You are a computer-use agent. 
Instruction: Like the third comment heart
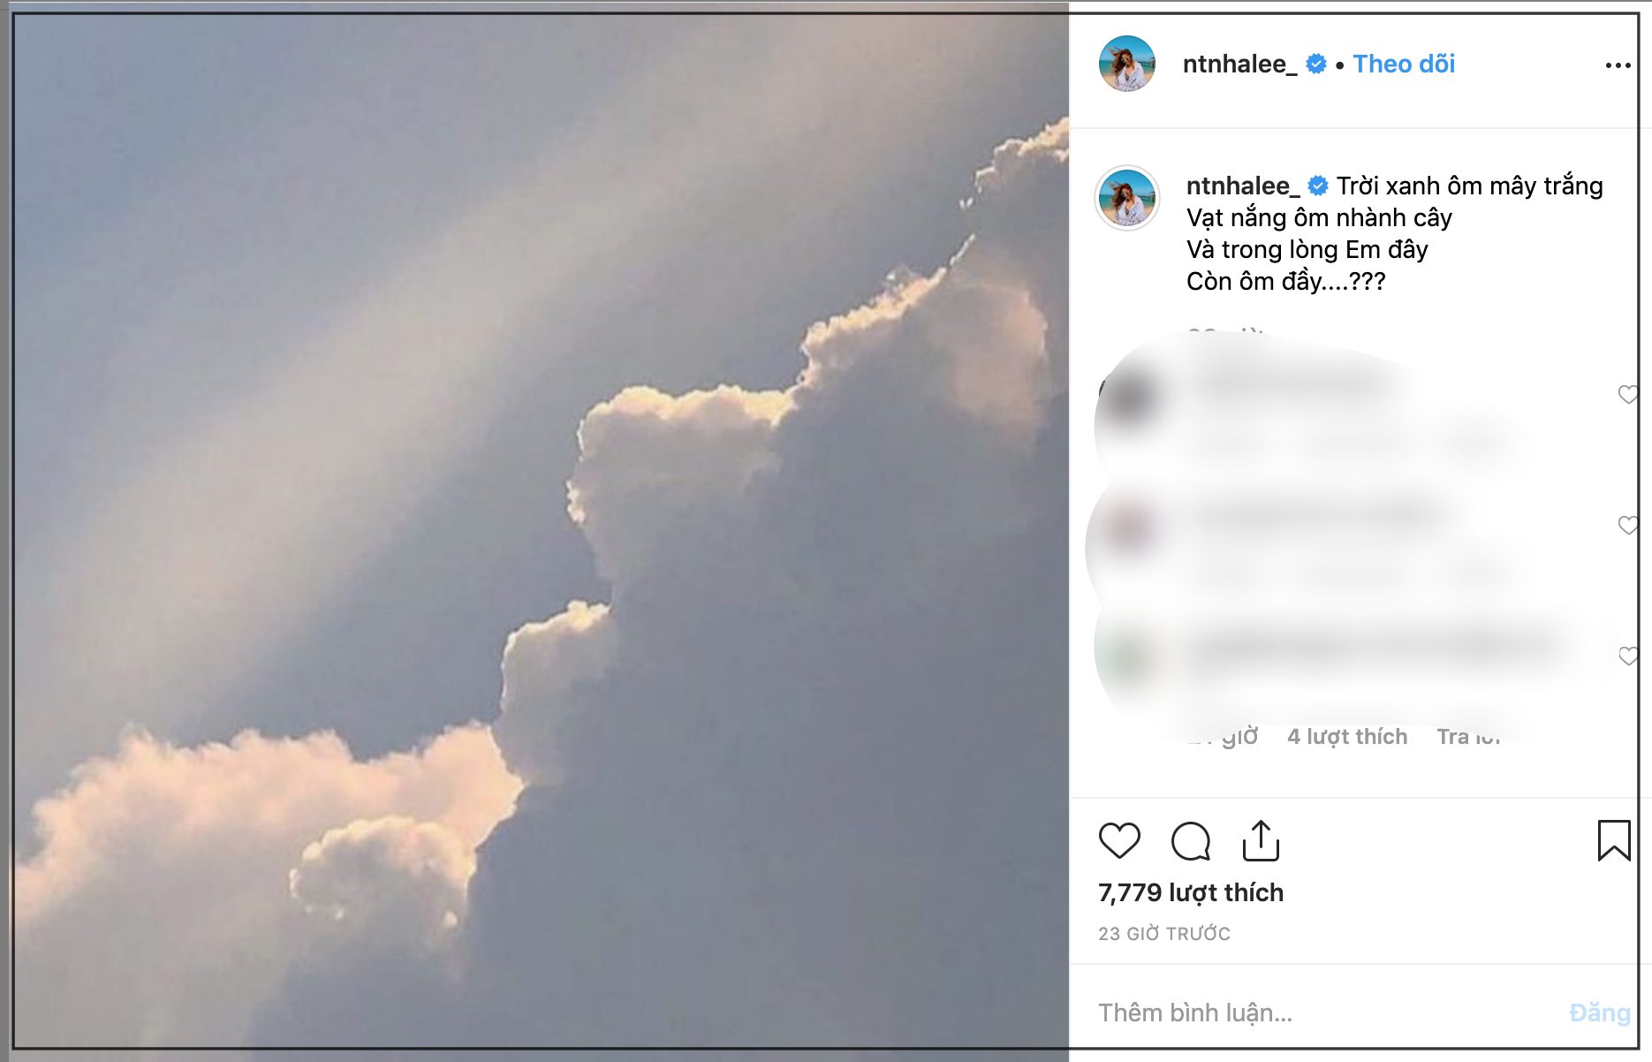click(x=1627, y=656)
